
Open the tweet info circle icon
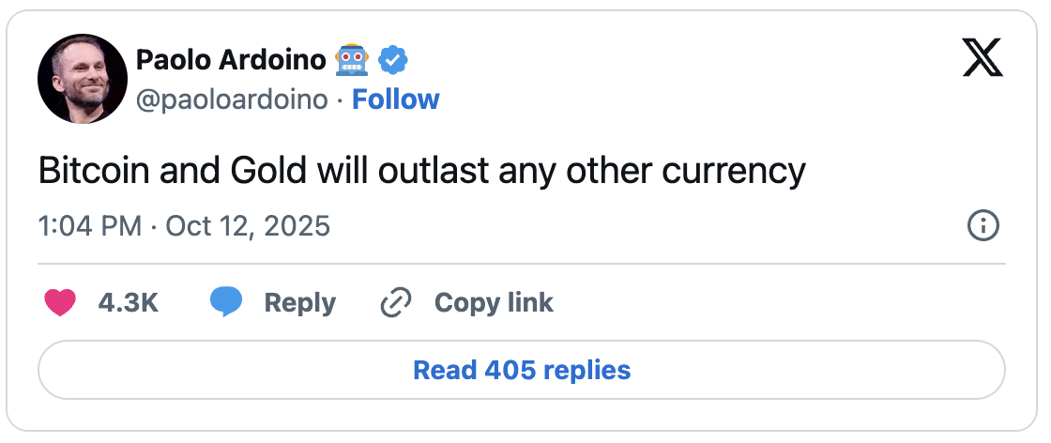[x=982, y=226]
